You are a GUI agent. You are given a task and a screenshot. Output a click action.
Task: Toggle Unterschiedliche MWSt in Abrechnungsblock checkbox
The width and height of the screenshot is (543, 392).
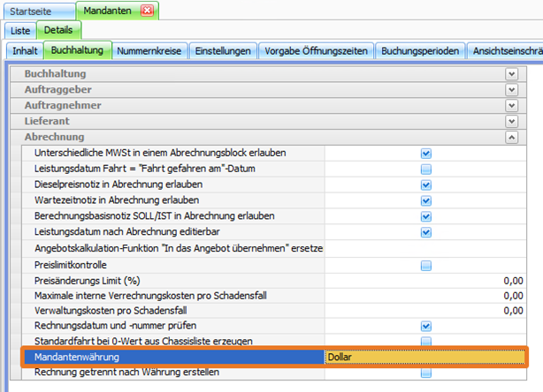tap(425, 154)
